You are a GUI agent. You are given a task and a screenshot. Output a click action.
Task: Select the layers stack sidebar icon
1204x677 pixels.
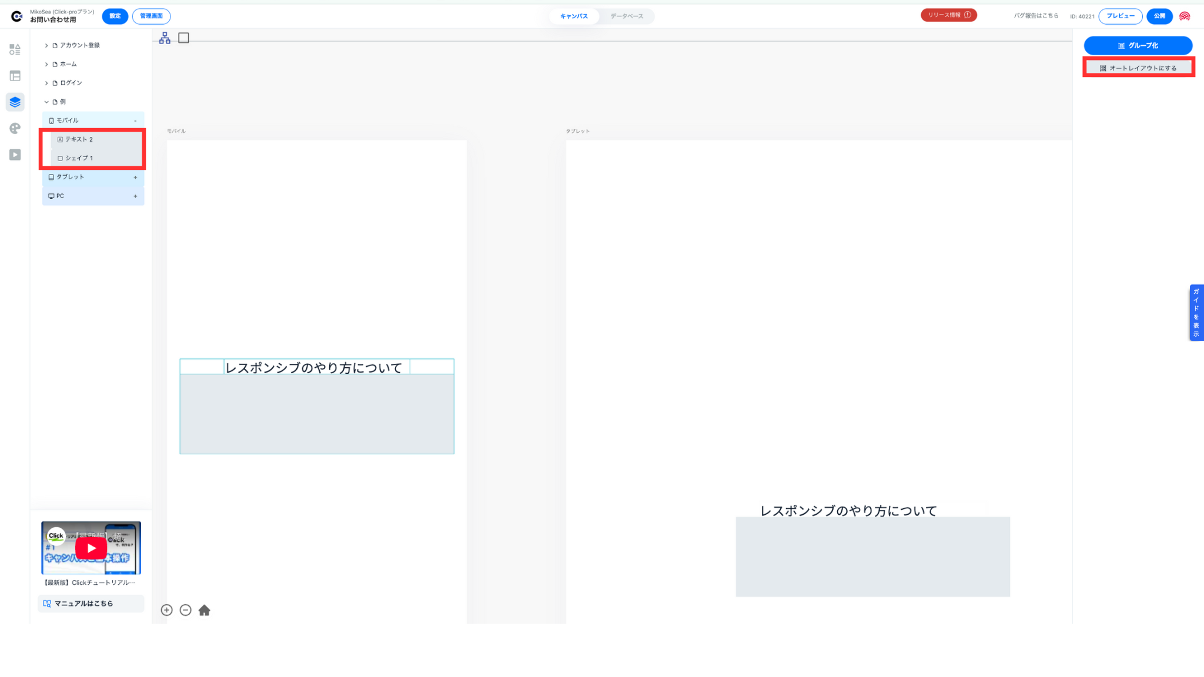15,102
